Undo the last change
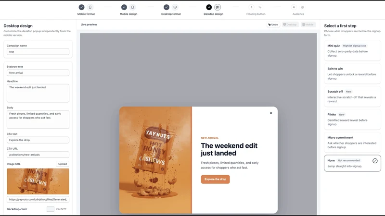 273,24
